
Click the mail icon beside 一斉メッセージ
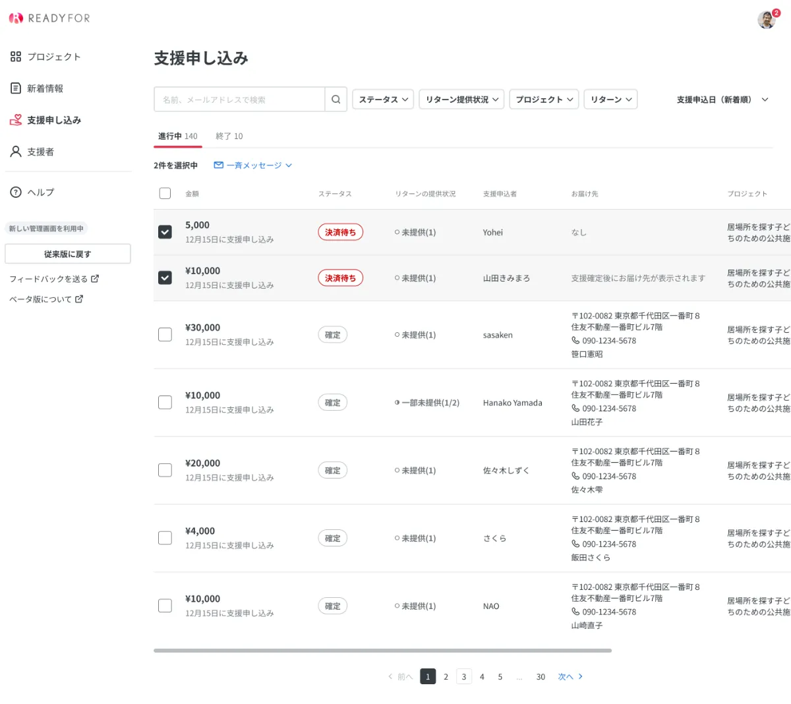click(218, 165)
